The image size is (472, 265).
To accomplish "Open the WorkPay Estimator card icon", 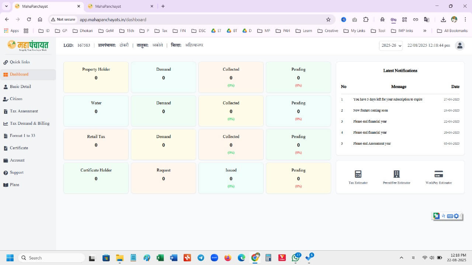I will pos(438,174).
